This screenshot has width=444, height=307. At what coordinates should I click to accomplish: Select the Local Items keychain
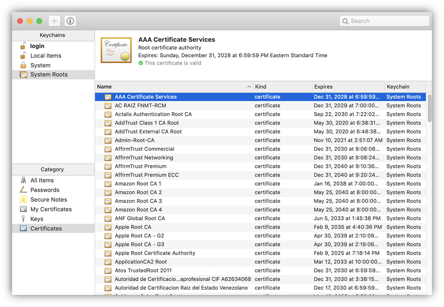click(53, 56)
